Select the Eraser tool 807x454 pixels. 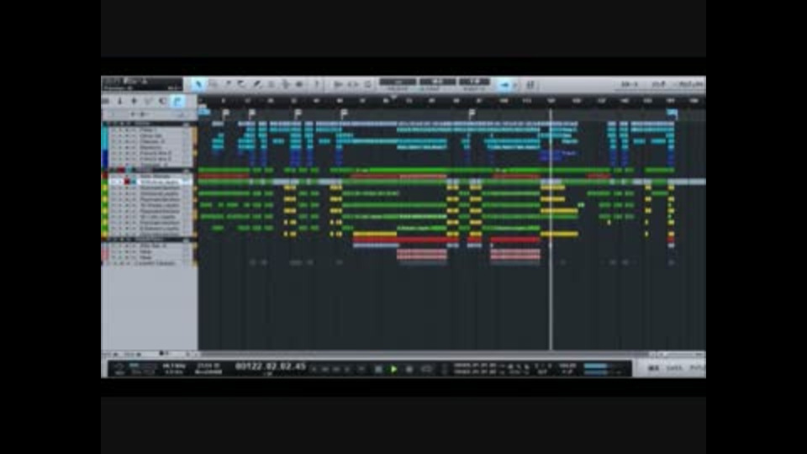(x=241, y=85)
